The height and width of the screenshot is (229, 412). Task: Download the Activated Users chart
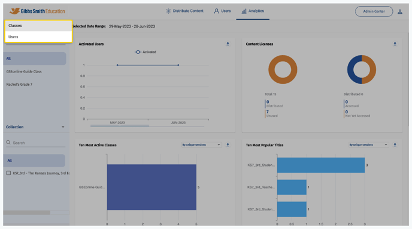point(228,44)
